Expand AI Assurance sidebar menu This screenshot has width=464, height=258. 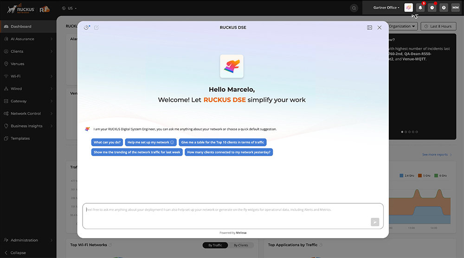point(28,39)
